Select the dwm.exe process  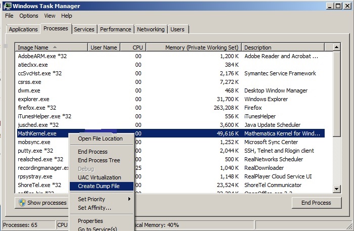(x=171, y=90)
